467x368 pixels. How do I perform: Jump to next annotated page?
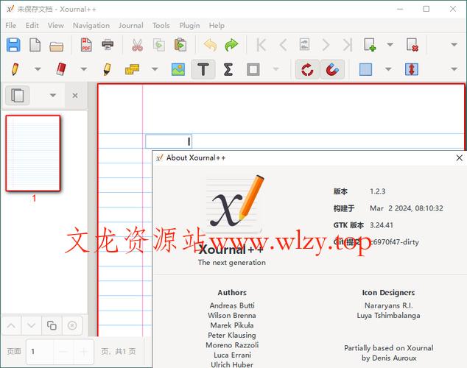pyautogui.click(x=304, y=45)
